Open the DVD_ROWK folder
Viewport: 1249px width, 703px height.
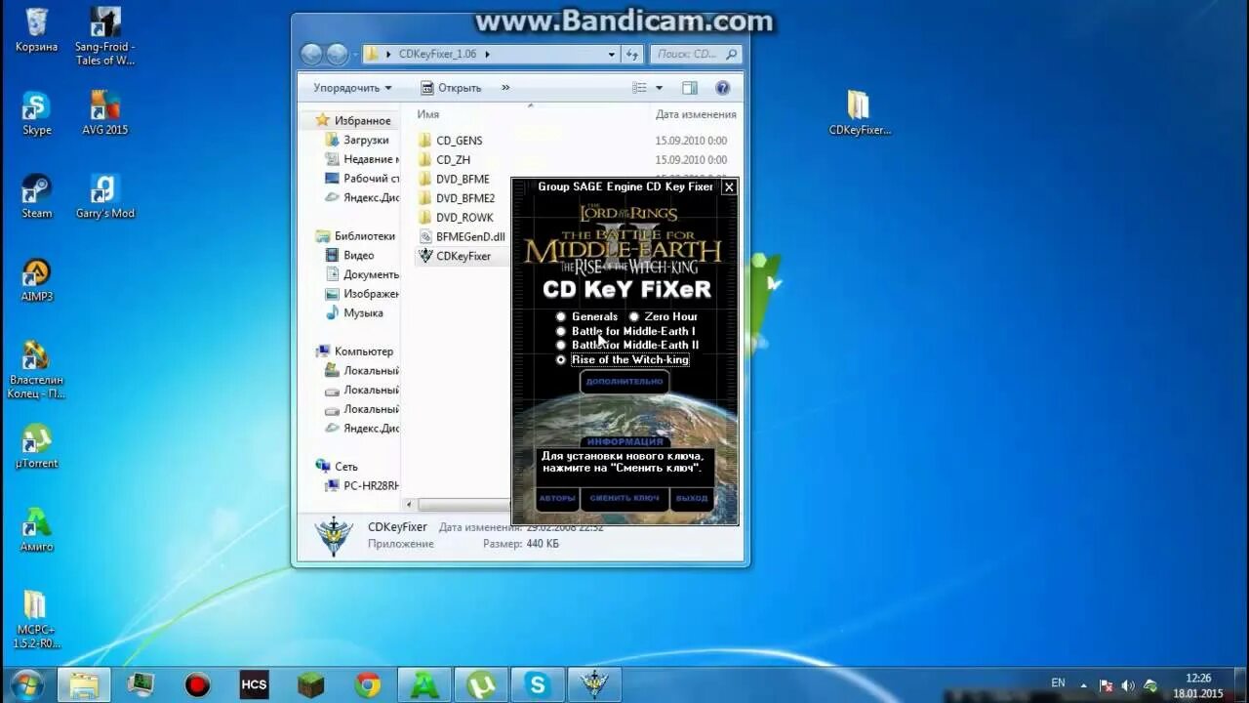464,218
